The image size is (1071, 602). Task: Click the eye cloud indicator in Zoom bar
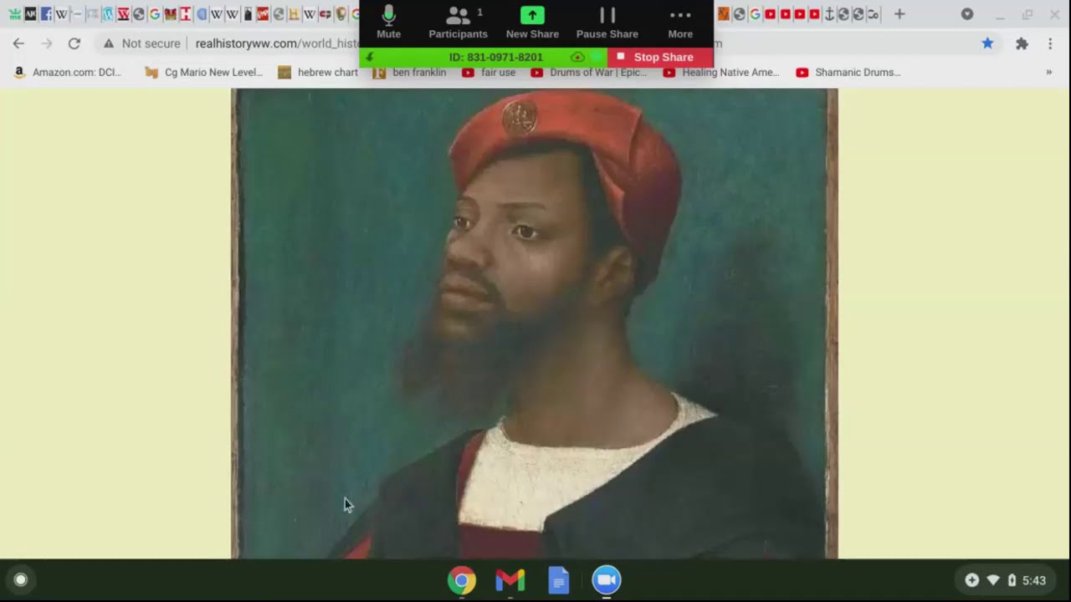pos(577,57)
